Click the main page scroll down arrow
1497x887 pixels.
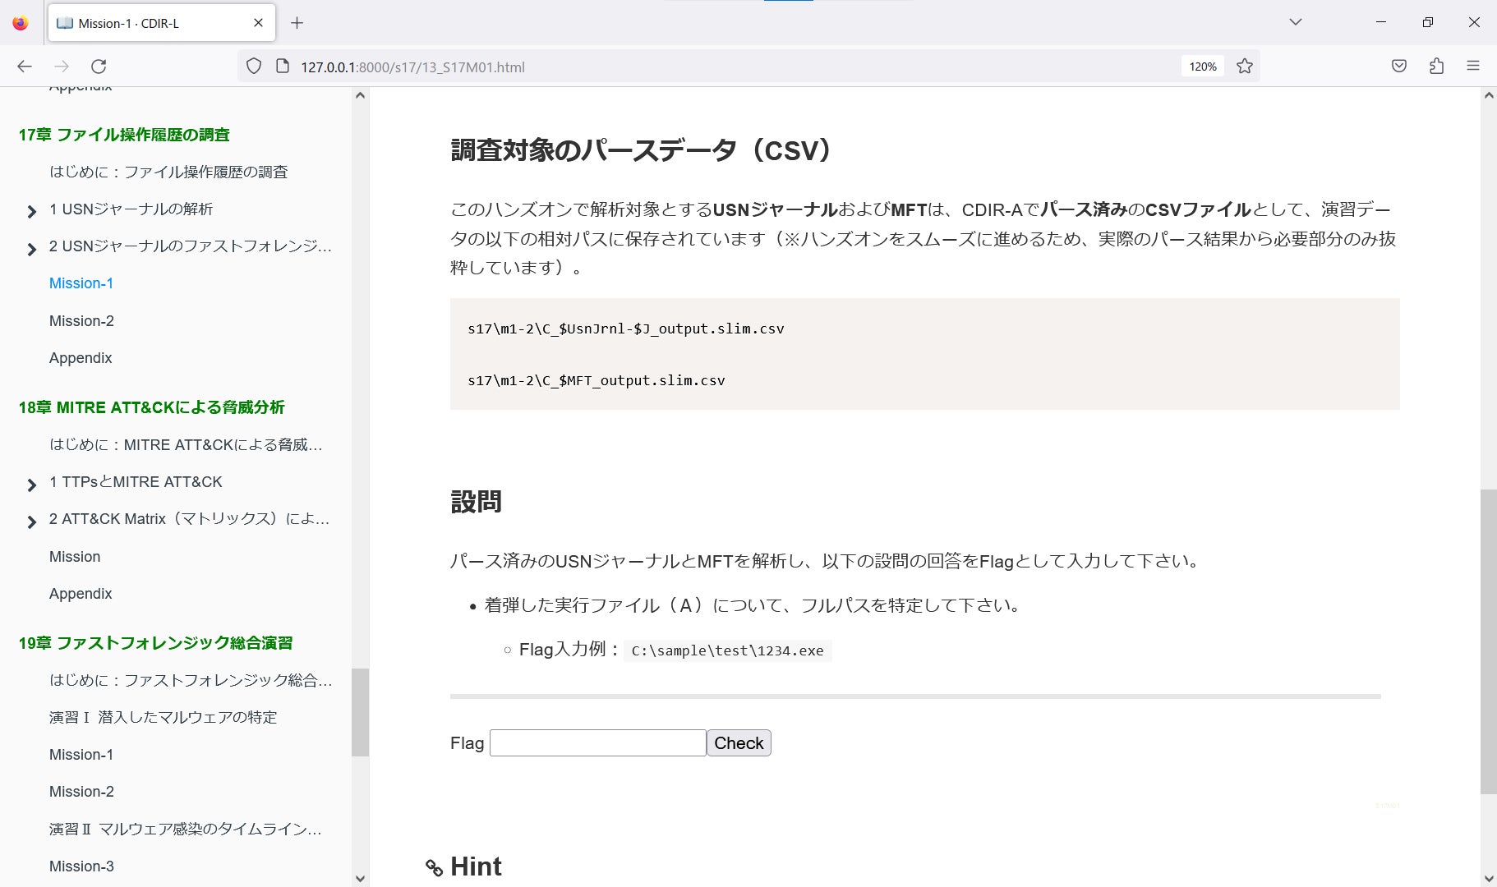(1488, 878)
